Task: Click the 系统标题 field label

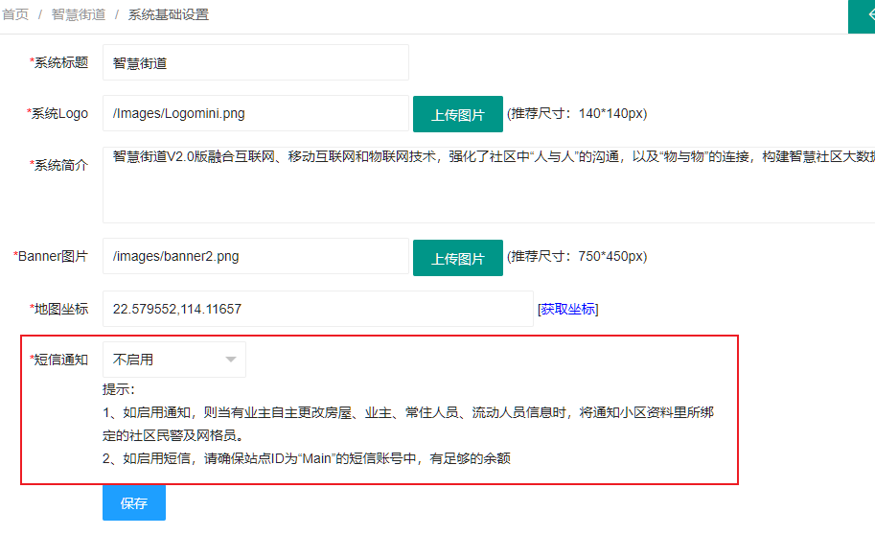Action: (x=59, y=62)
